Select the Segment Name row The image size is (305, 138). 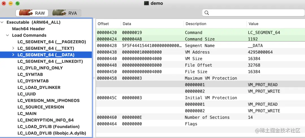point(200,46)
